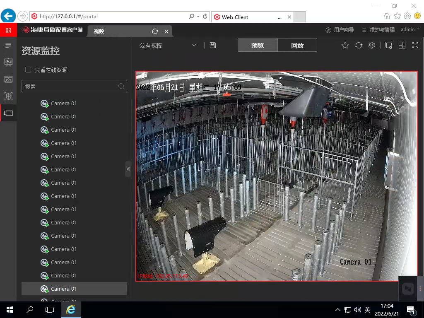Open video settings gear icon
This screenshot has height=318, width=424.
(x=372, y=46)
